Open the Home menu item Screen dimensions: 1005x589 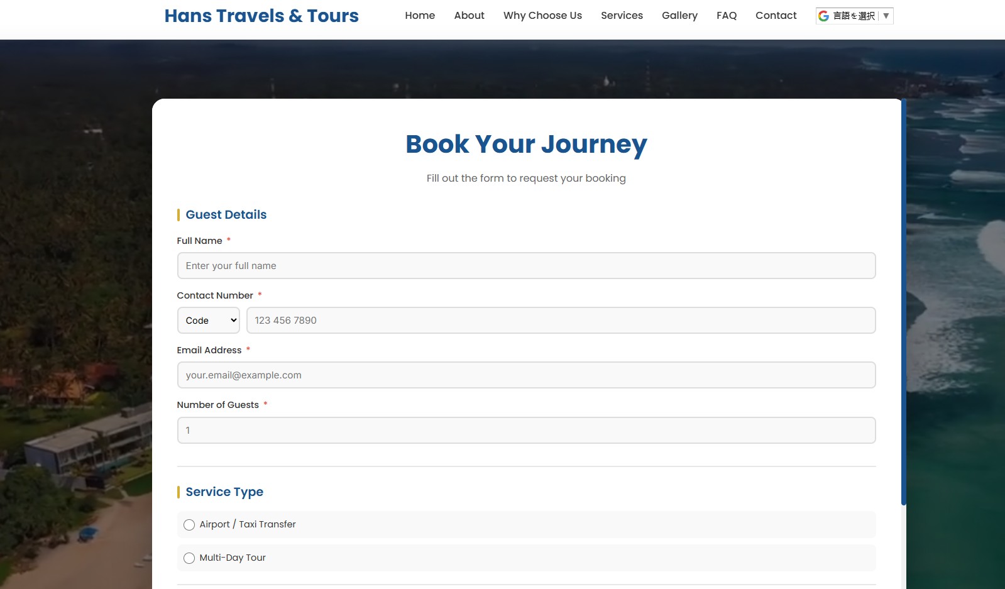420,16
